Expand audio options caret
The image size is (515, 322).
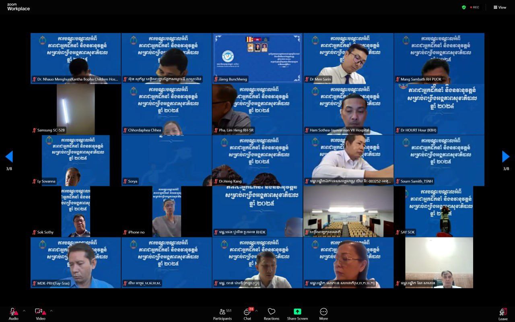coord(24,311)
